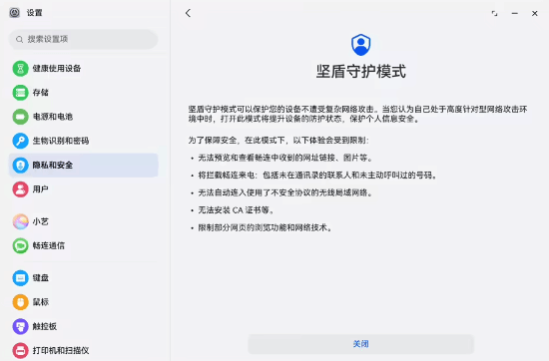Click the 坚盾守护模式 heading

(360, 72)
